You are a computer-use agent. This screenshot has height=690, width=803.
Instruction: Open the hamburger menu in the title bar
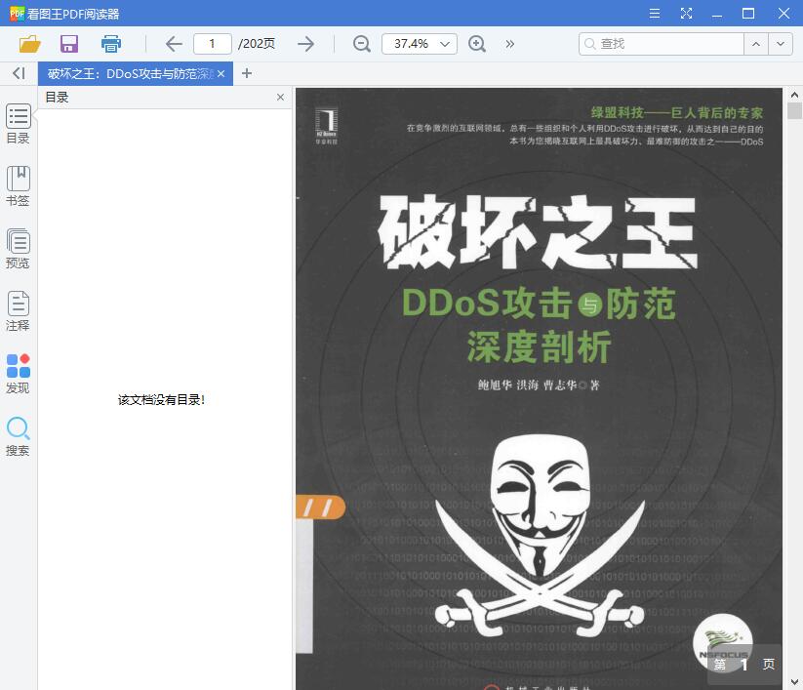(654, 14)
